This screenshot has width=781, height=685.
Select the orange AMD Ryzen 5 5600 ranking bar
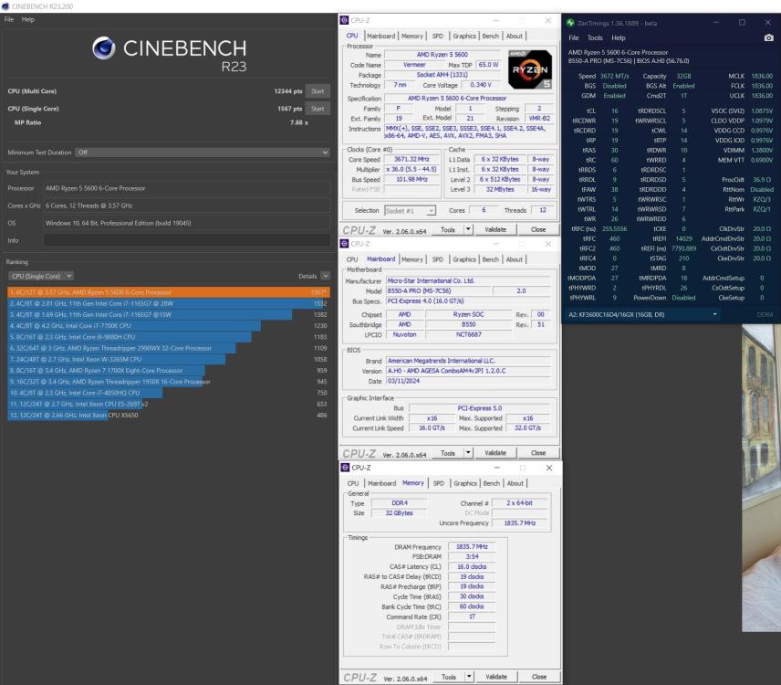coord(169,292)
